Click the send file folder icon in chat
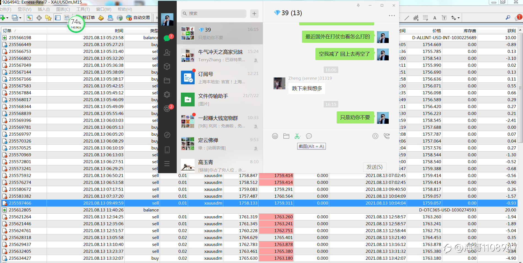This screenshot has width=523, height=263. pyautogui.click(x=286, y=136)
